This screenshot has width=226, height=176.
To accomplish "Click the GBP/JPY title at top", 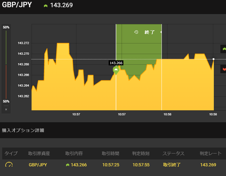I will point(17,5).
